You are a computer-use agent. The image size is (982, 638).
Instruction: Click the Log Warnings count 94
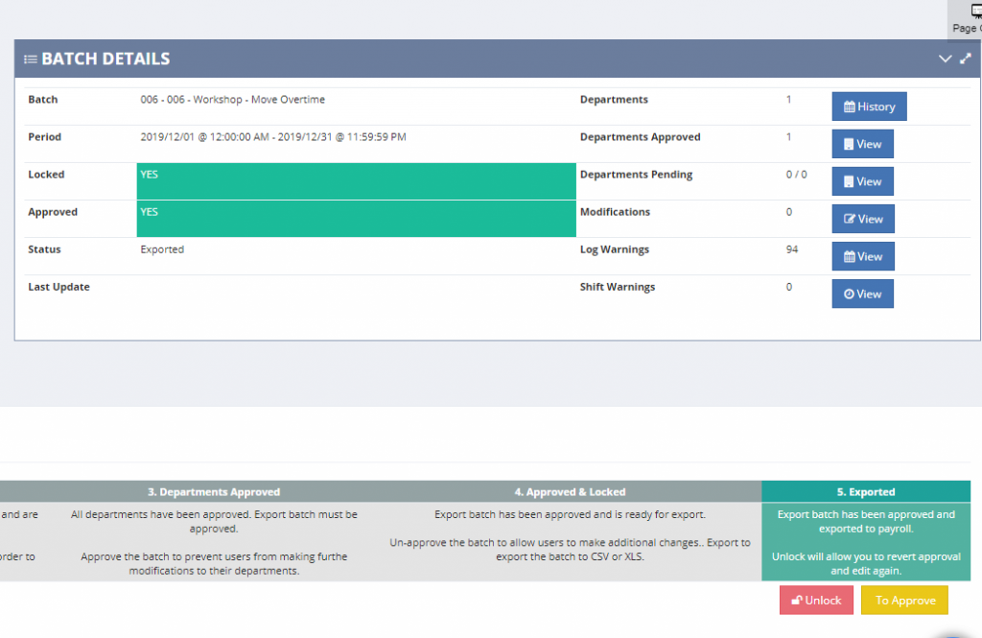[792, 249]
